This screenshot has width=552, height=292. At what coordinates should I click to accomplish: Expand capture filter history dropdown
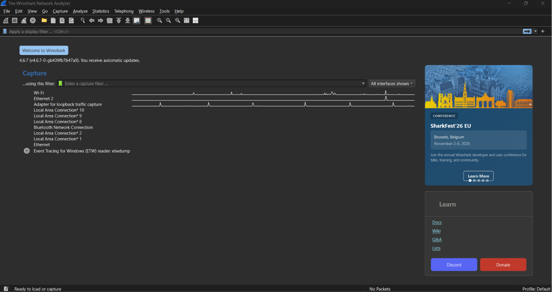(x=363, y=83)
